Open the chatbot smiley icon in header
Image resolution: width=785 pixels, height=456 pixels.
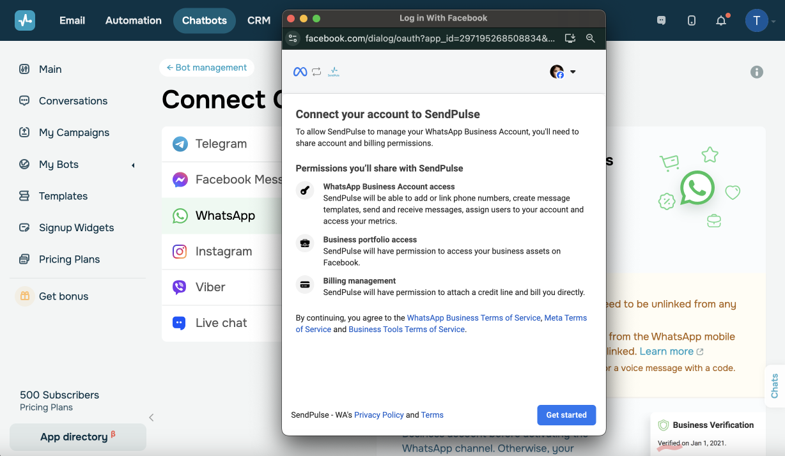662,20
